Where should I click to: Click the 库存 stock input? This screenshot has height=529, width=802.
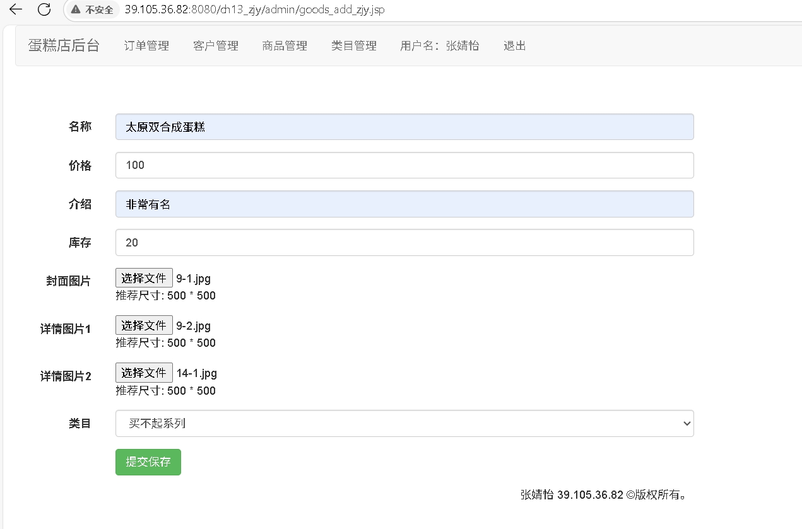pyautogui.click(x=404, y=243)
